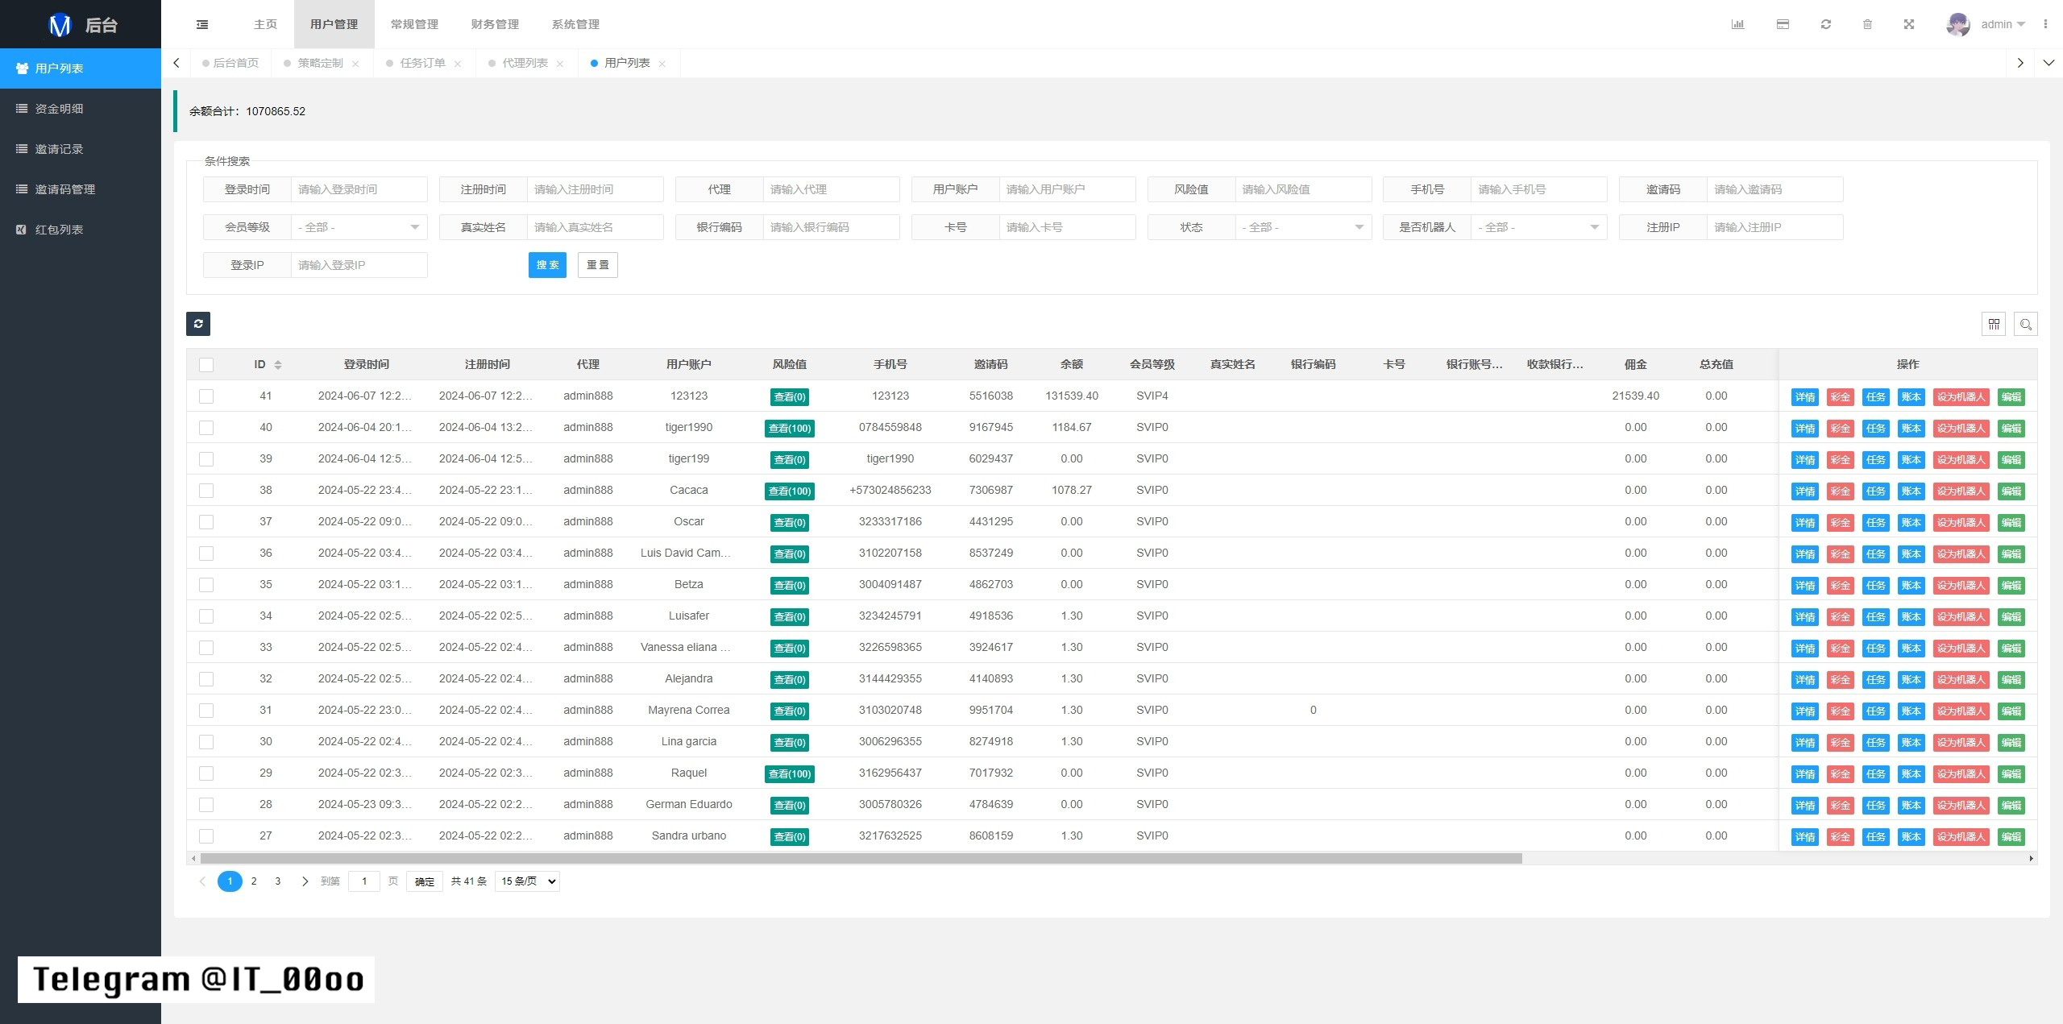Click 确定 to confirm page jump
Screen dimensions: 2063x1024
point(425,882)
